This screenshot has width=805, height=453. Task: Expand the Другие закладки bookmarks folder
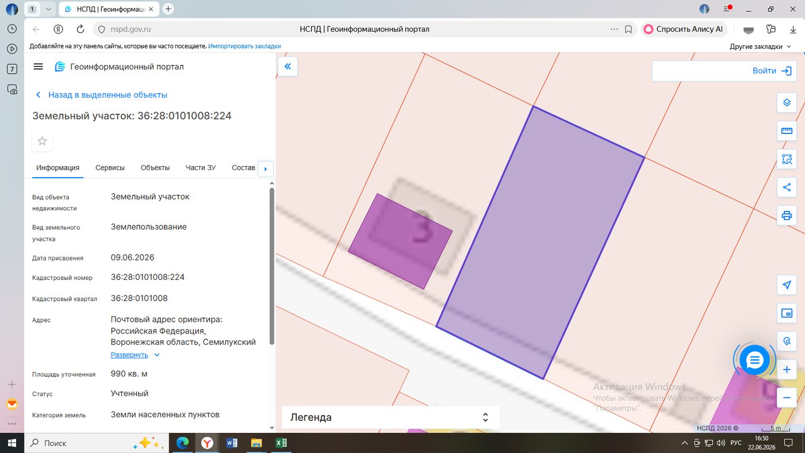pos(760,46)
